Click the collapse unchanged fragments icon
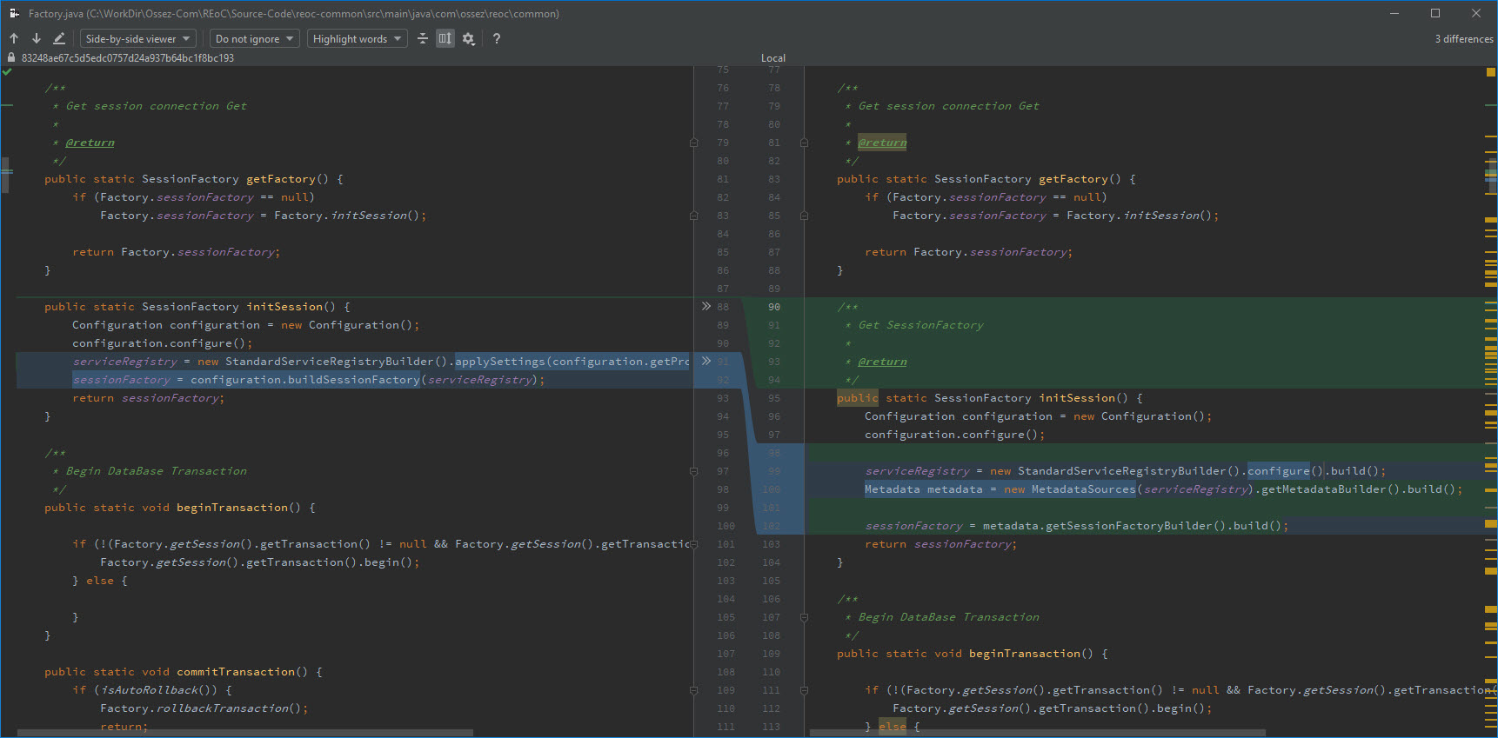 coord(423,38)
